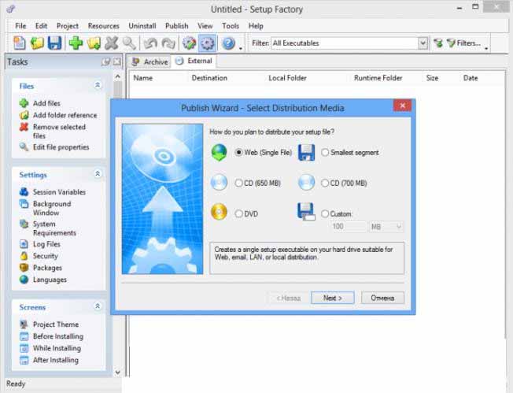Click Add files in Tasks pane

pos(46,103)
